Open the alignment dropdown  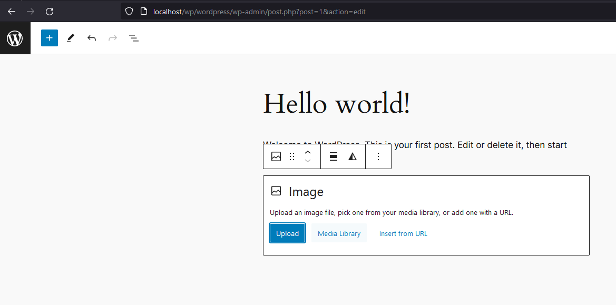point(333,156)
